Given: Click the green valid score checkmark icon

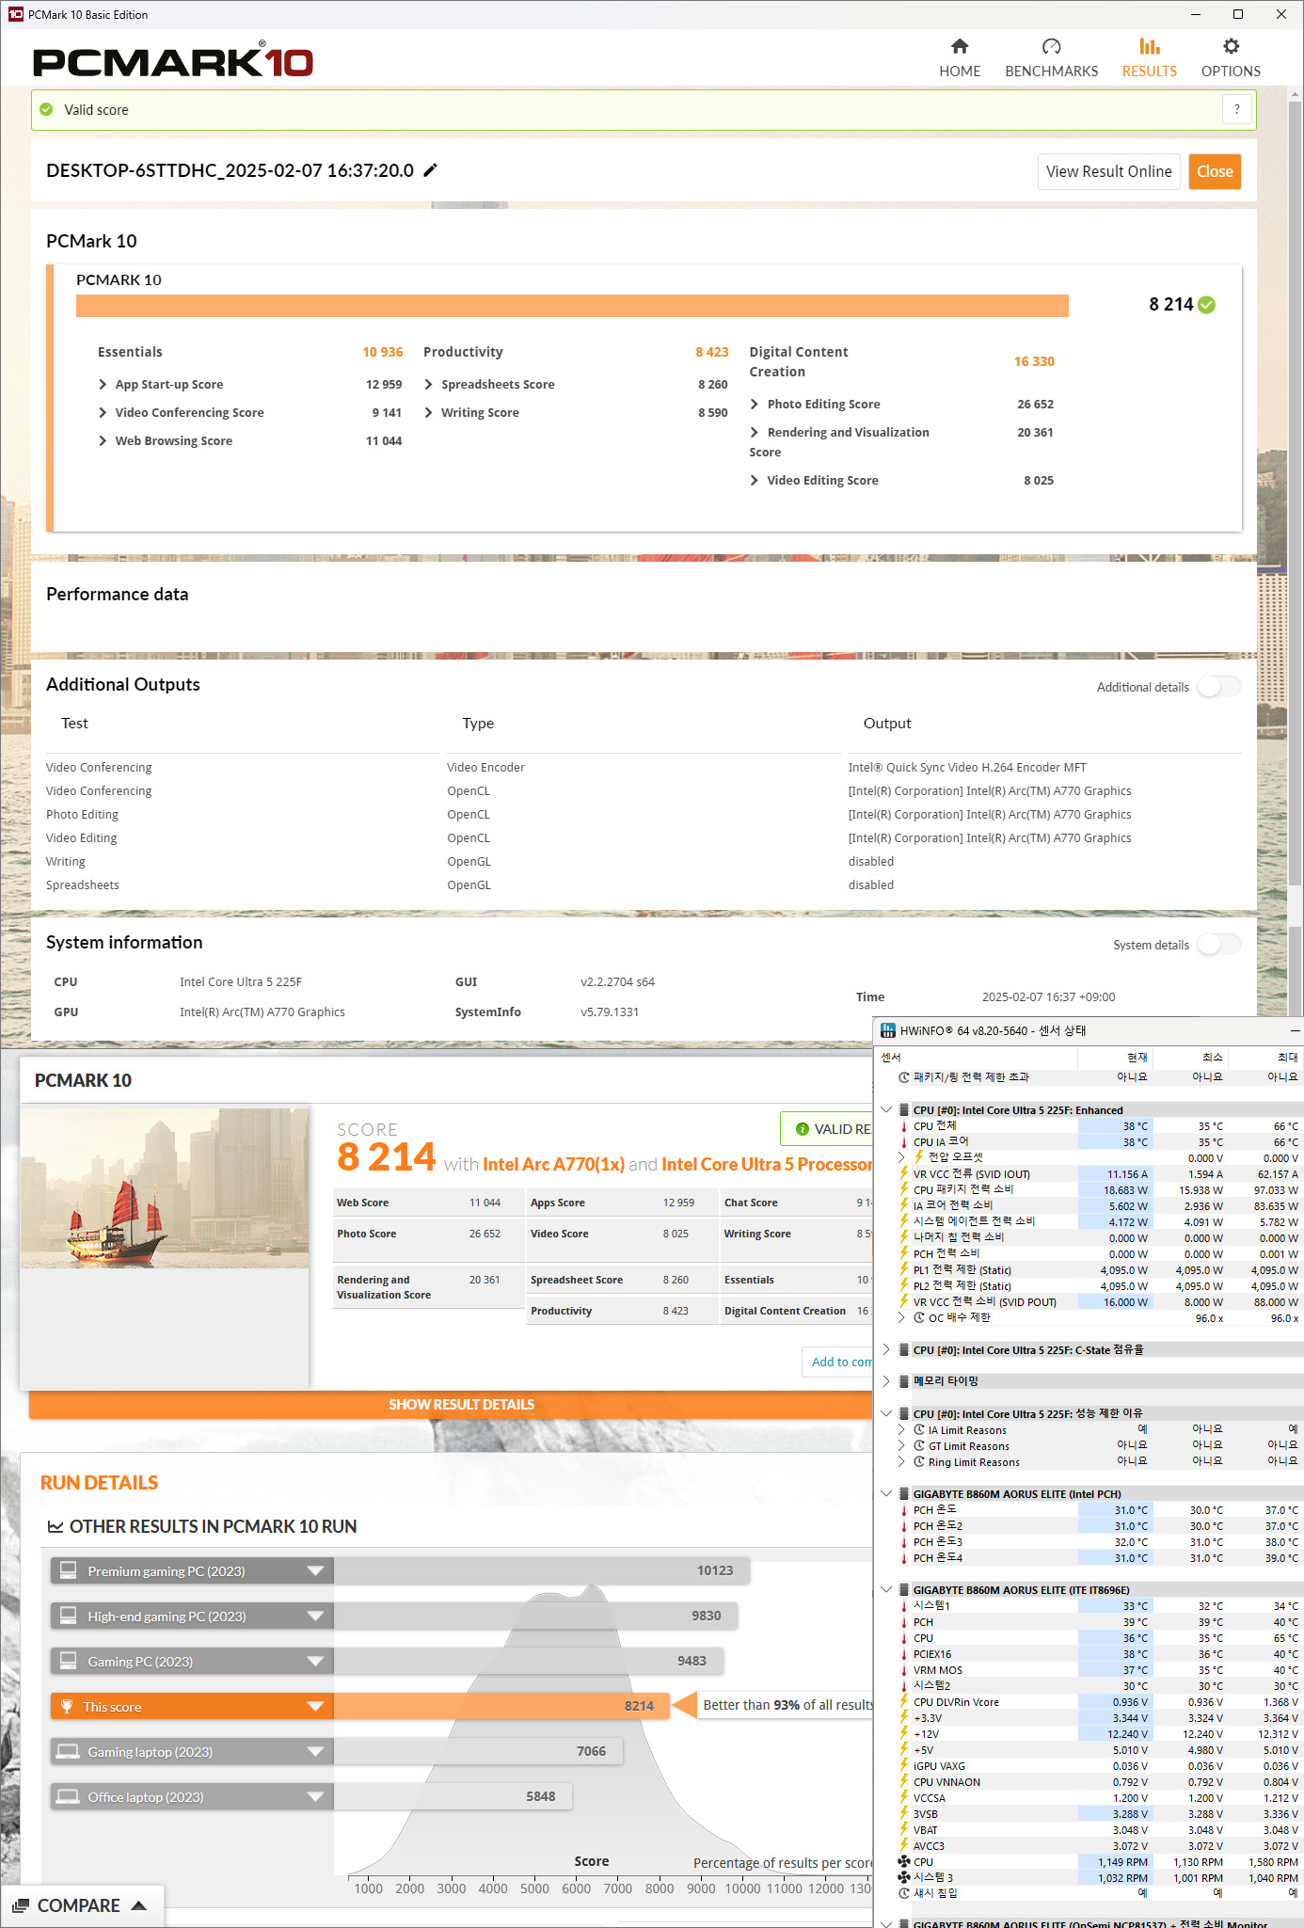Looking at the screenshot, I should [46, 110].
